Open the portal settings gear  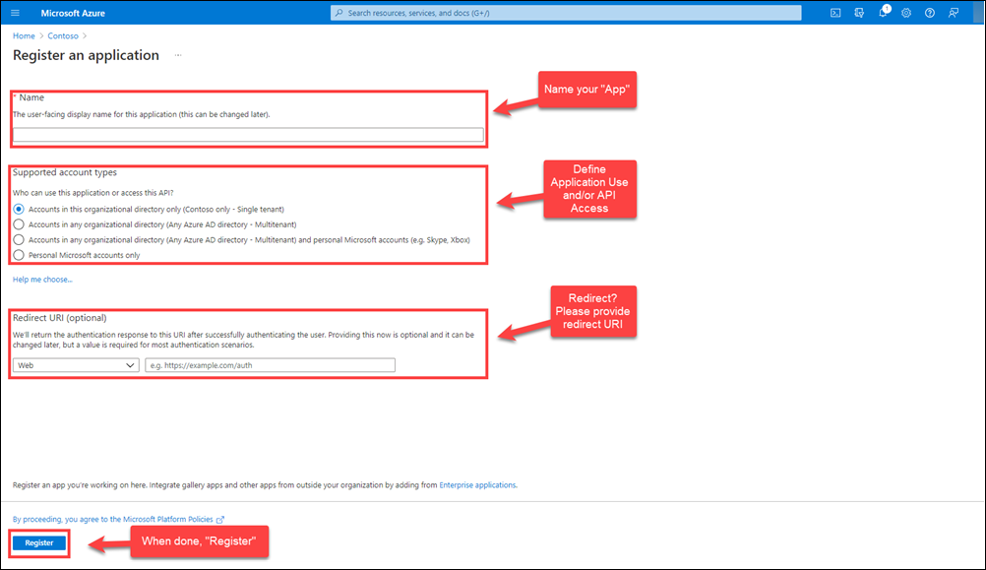906,13
